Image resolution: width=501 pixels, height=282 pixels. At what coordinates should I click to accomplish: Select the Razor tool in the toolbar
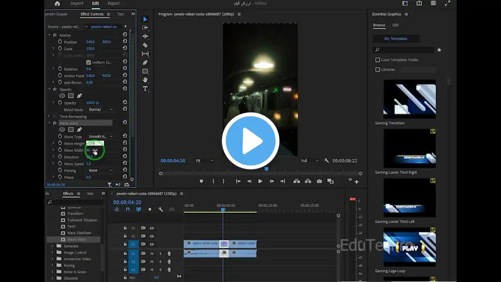[145, 45]
